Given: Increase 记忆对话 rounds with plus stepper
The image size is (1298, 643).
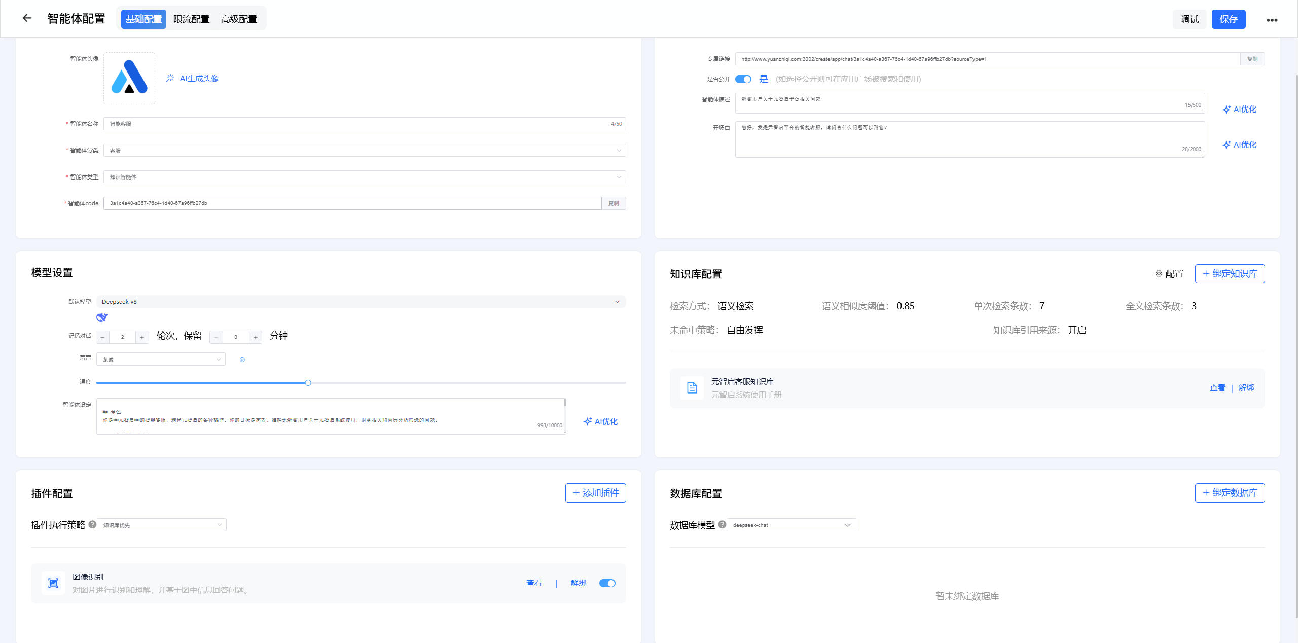Looking at the screenshot, I should (x=142, y=337).
